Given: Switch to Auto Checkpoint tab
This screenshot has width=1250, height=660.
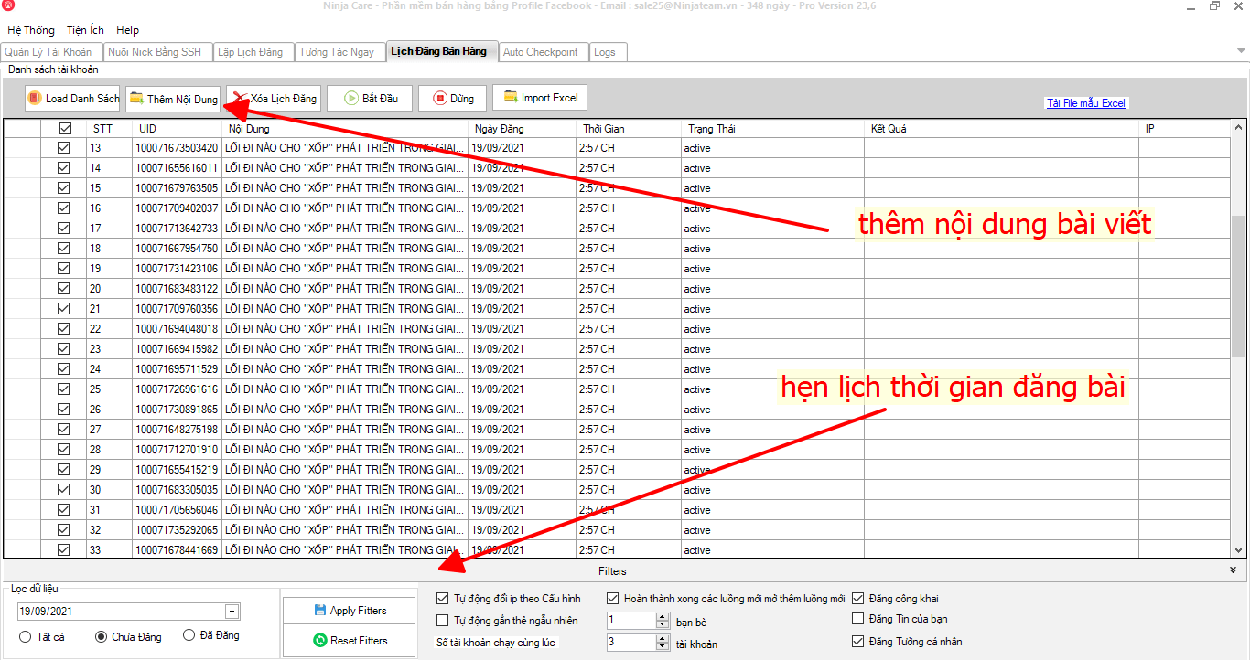Looking at the screenshot, I should 542,52.
